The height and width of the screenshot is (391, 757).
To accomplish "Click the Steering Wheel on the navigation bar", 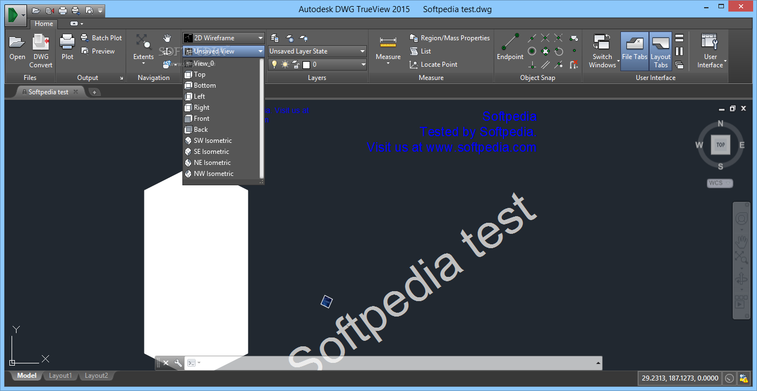I will click(741, 218).
